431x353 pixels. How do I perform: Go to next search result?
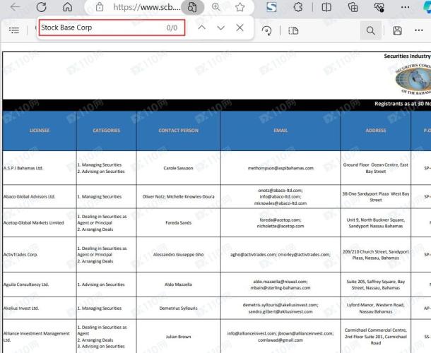tap(220, 28)
